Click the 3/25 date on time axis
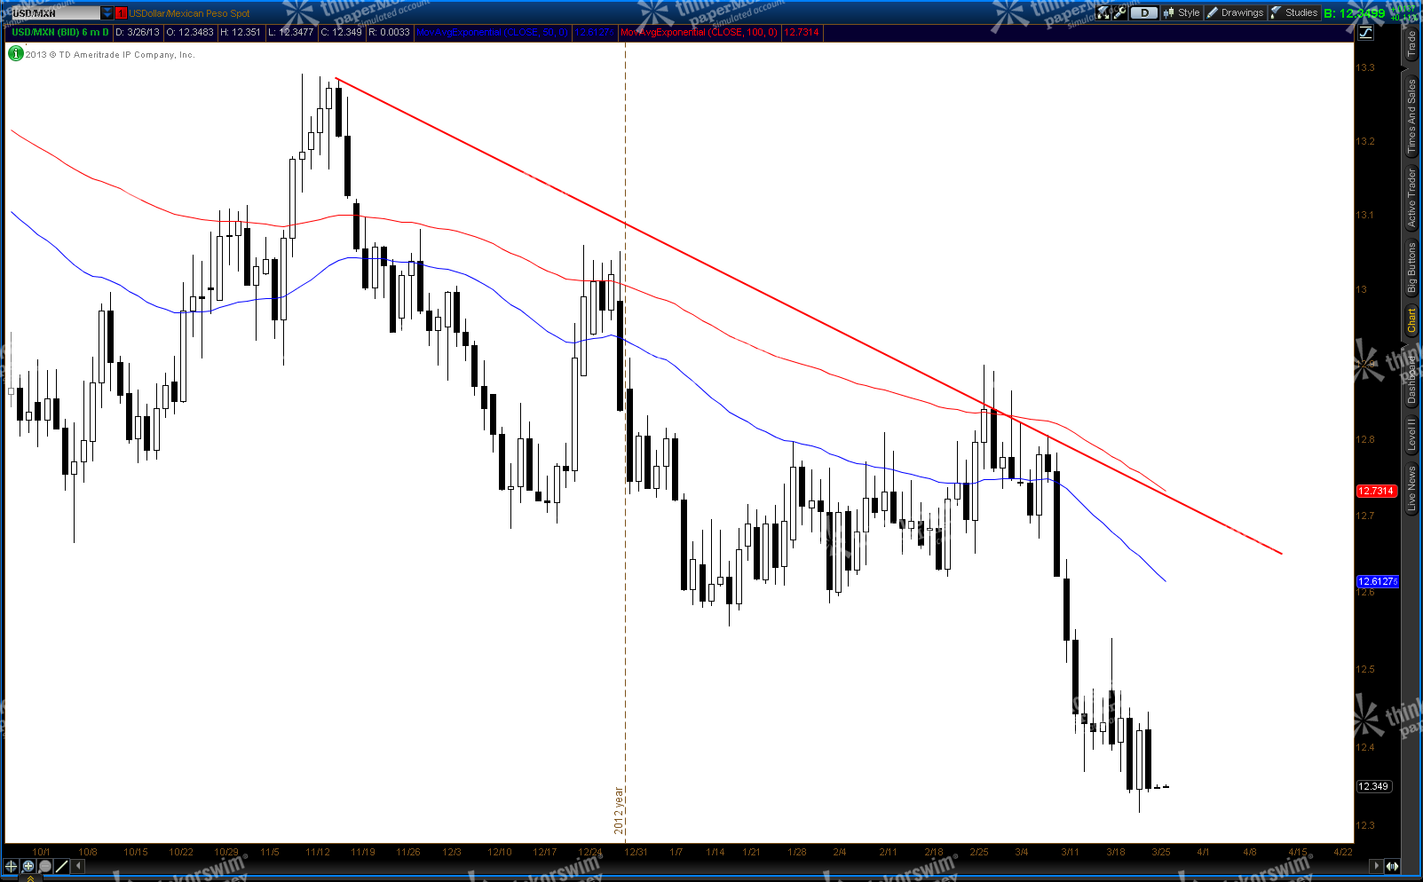1423x882 pixels. pos(1161,852)
